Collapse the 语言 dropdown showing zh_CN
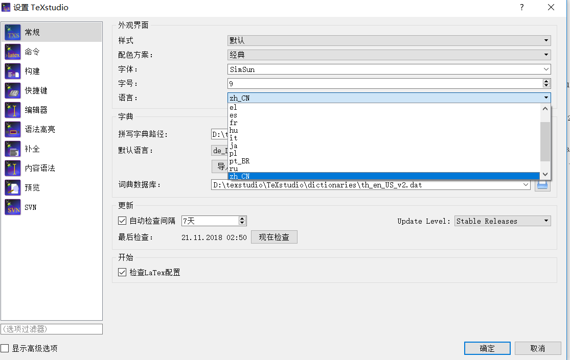 tap(389, 98)
